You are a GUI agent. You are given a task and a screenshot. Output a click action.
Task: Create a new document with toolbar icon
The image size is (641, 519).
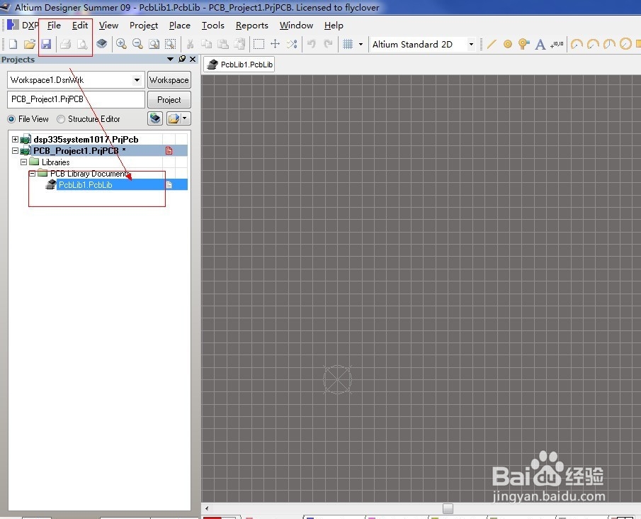(13, 44)
